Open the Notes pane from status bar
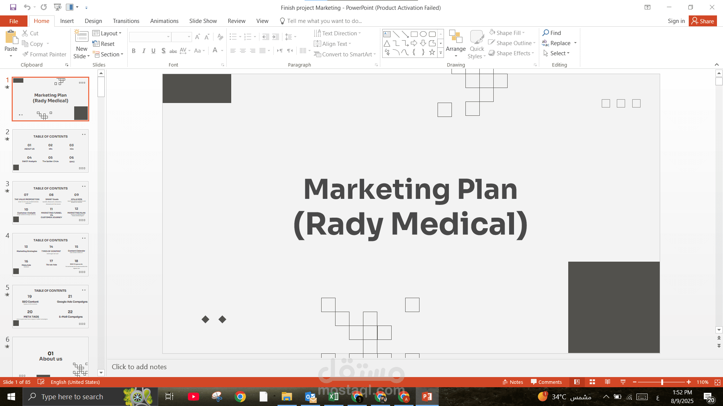723x406 pixels. click(x=513, y=382)
